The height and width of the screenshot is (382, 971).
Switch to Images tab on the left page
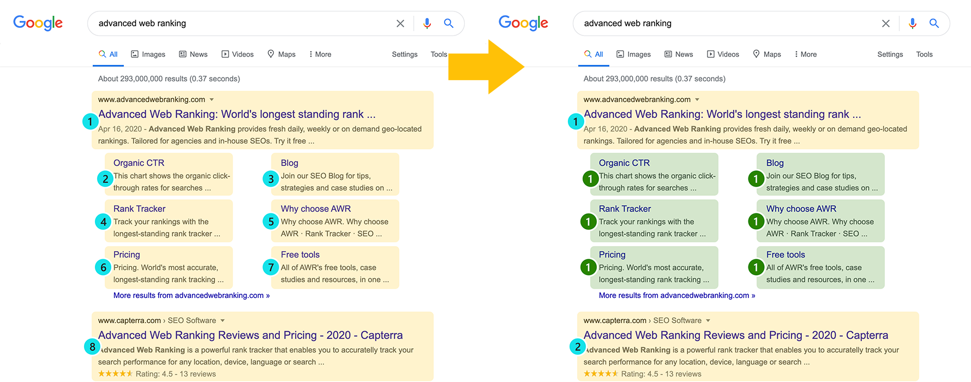point(148,54)
